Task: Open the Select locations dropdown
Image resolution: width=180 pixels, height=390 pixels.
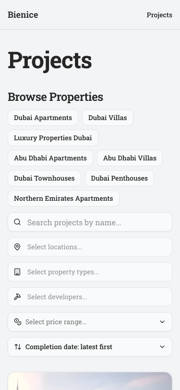Action: point(90,247)
